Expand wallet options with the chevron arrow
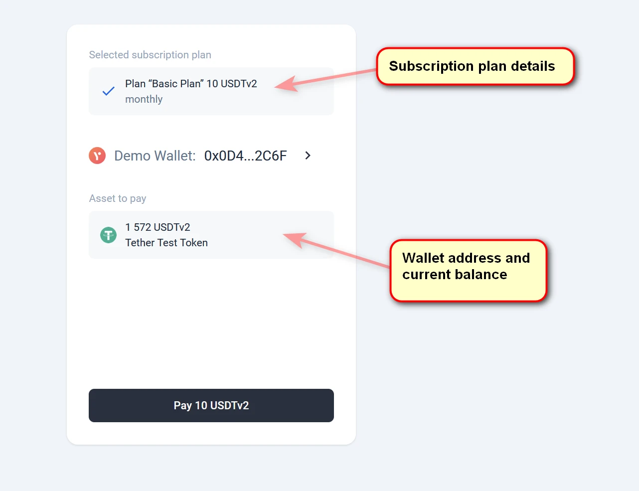The width and height of the screenshot is (639, 491). click(x=308, y=156)
